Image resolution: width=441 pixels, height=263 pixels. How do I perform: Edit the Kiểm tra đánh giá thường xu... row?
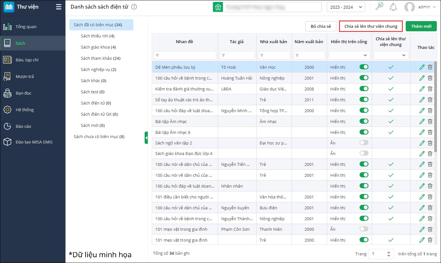422,89
